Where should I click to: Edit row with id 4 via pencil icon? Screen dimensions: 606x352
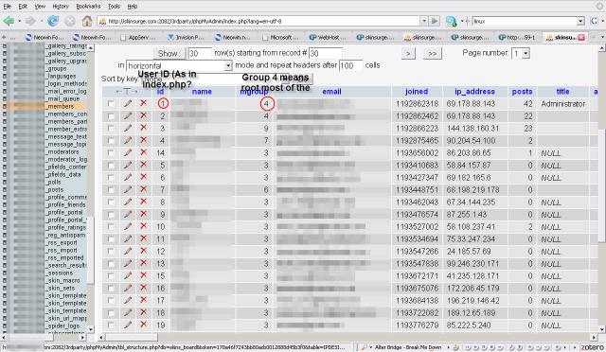pos(128,140)
